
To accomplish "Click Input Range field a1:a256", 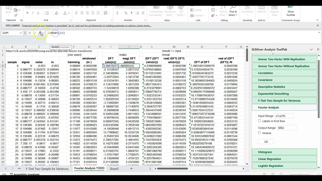I will point(284,116).
